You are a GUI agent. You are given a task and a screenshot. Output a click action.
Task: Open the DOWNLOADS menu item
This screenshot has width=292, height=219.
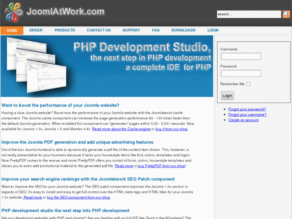(184, 30)
